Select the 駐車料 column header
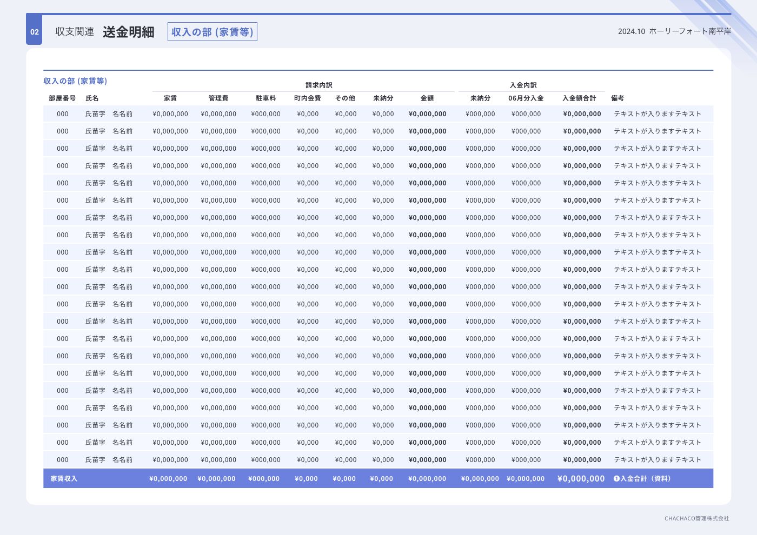 [265, 98]
